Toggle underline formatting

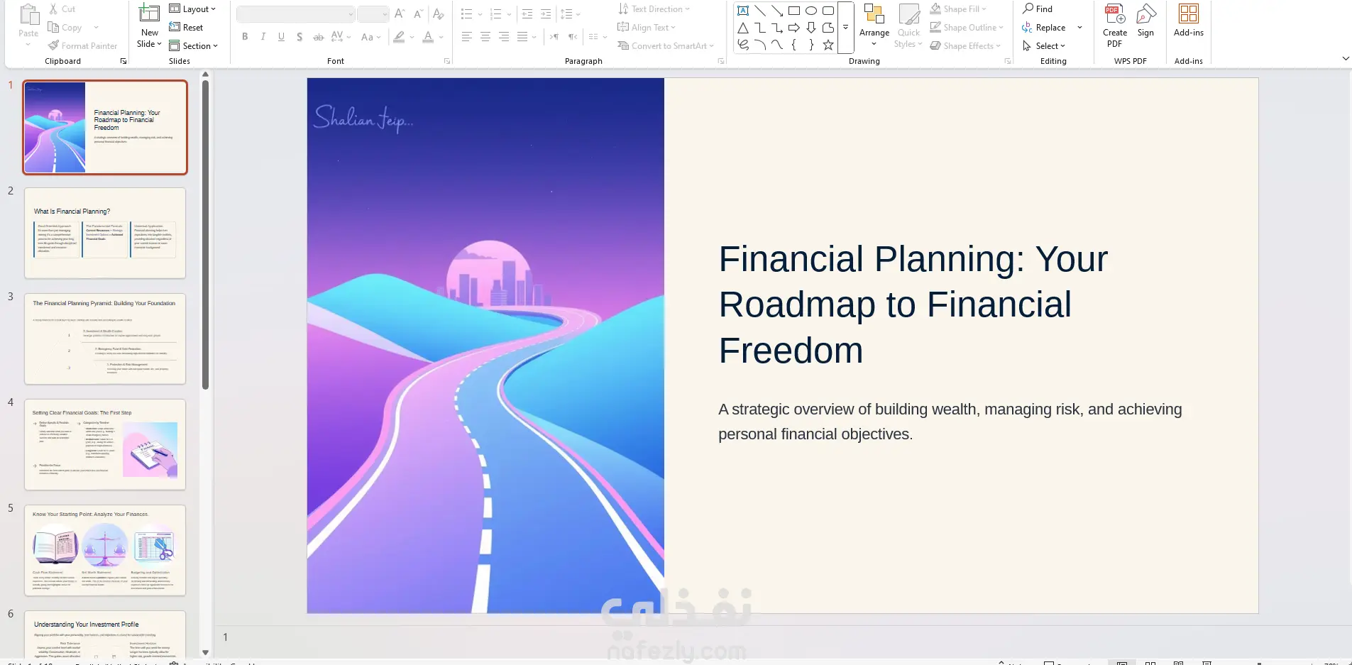[x=282, y=37]
